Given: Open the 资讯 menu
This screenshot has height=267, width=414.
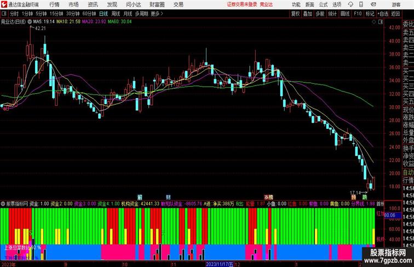Looking at the screenshot, I should click(93, 4).
